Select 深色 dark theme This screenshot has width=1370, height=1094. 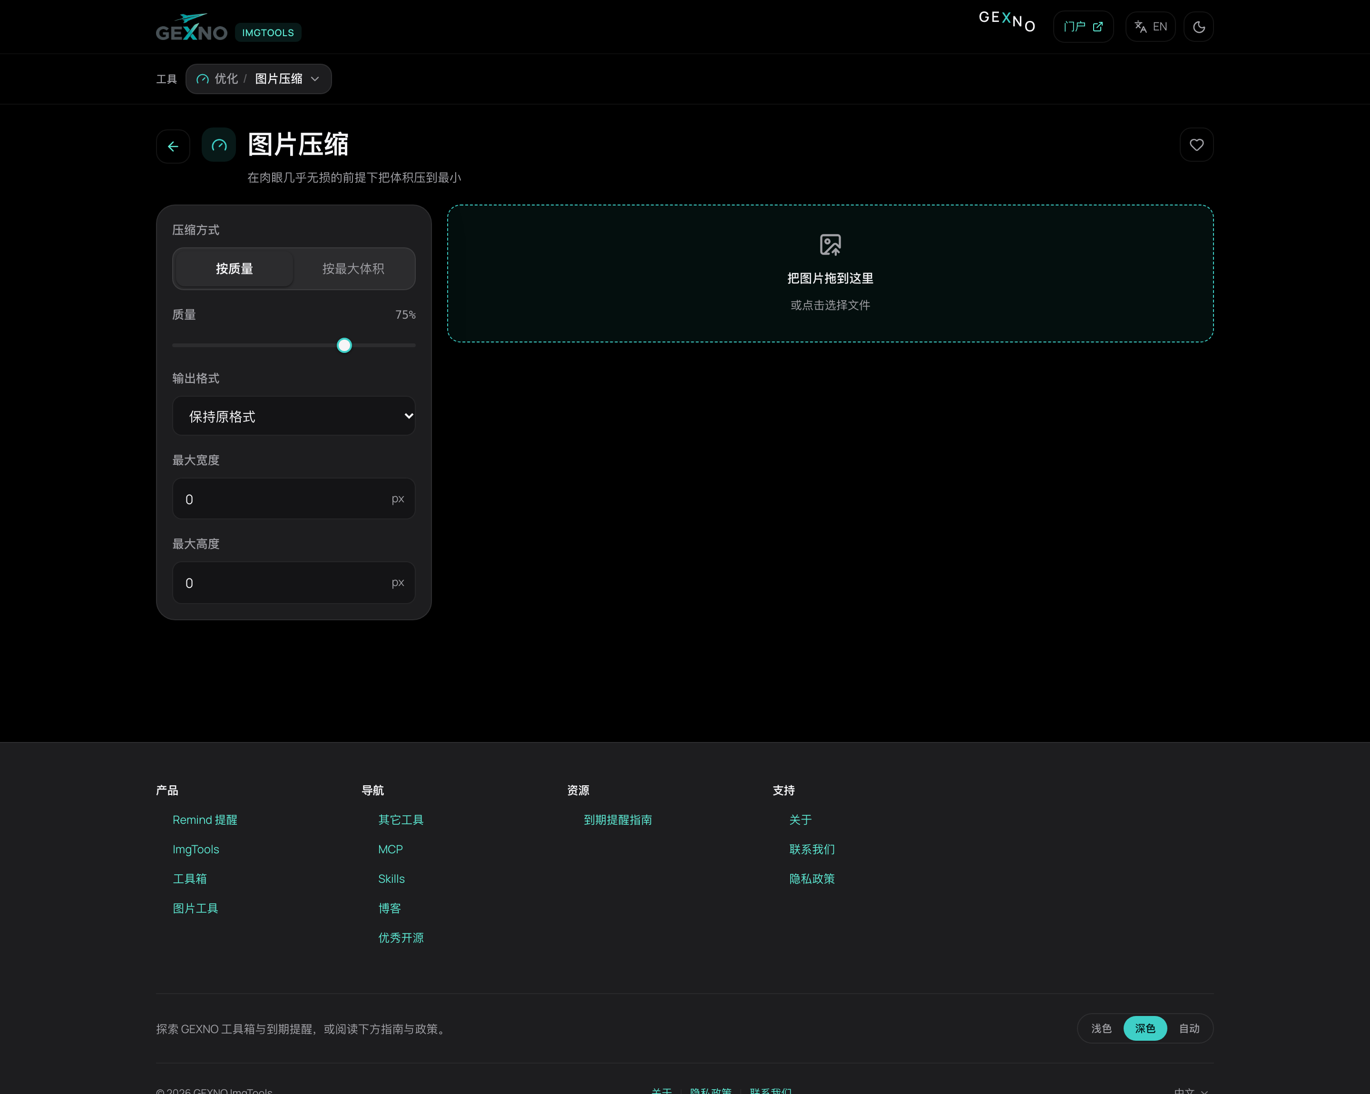(x=1145, y=1028)
